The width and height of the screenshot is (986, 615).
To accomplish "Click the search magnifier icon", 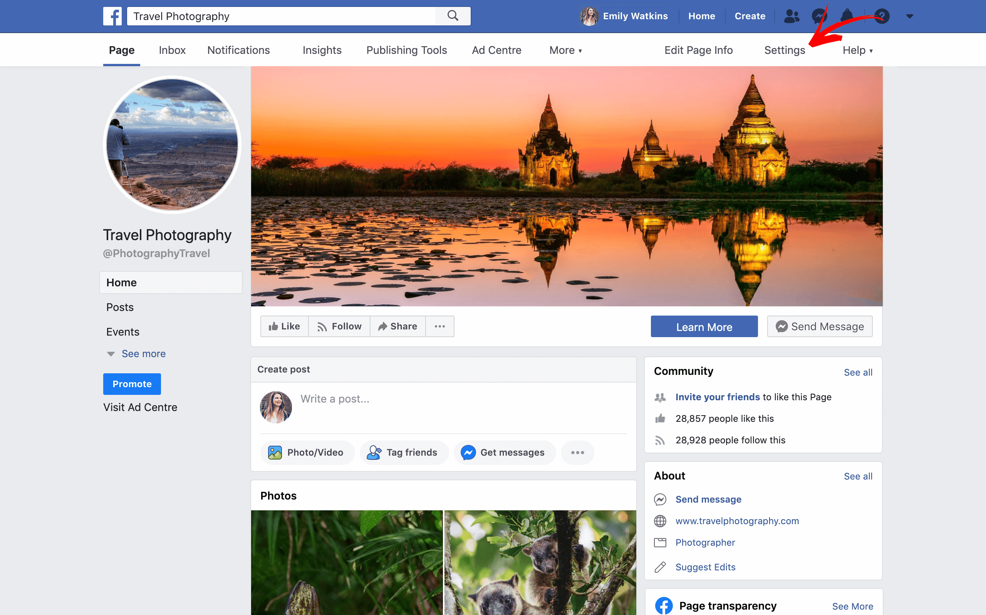I will [453, 16].
